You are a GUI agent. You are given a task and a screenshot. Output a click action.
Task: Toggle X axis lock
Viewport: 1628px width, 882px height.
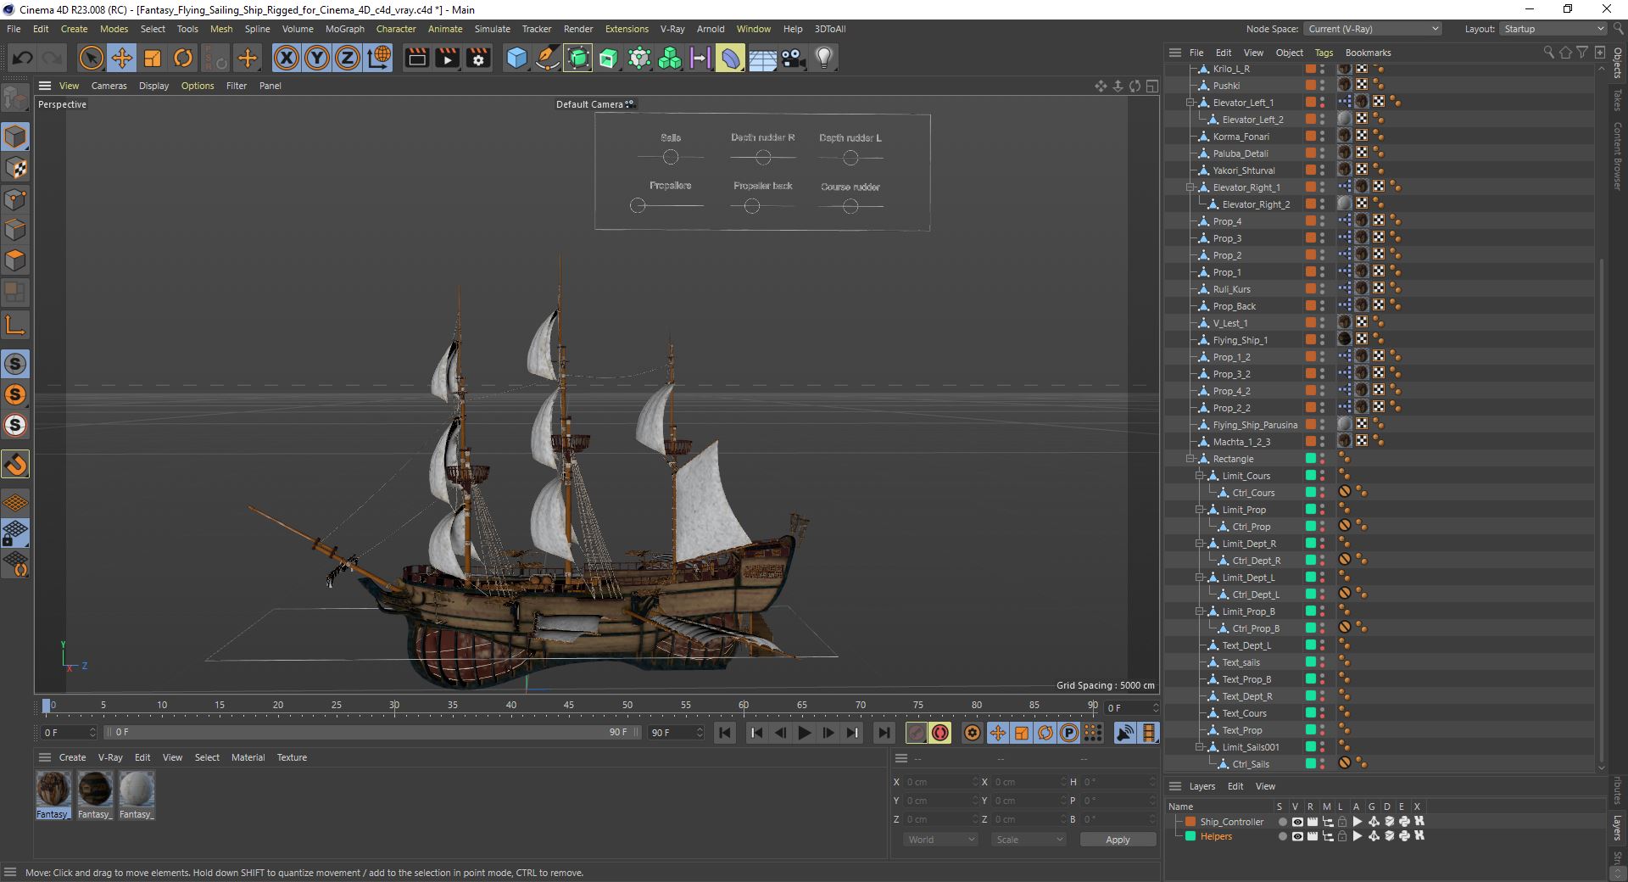coord(287,58)
